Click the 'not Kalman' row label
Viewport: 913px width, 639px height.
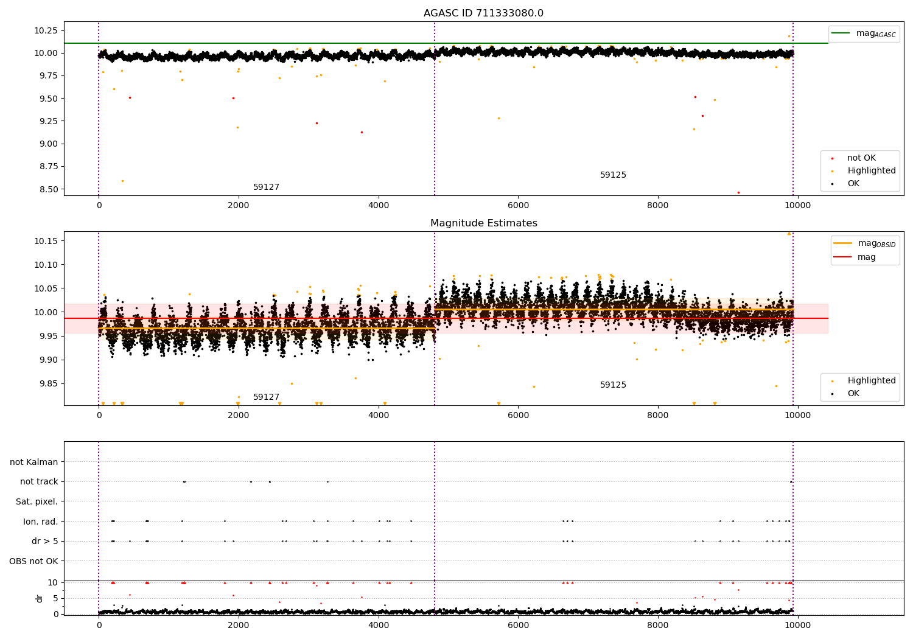click(x=34, y=463)
